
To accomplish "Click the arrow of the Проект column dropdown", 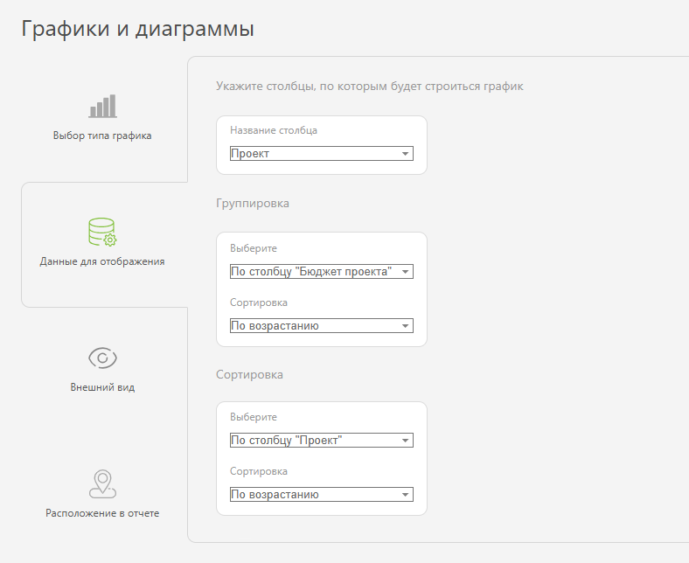I will [405, 154].
